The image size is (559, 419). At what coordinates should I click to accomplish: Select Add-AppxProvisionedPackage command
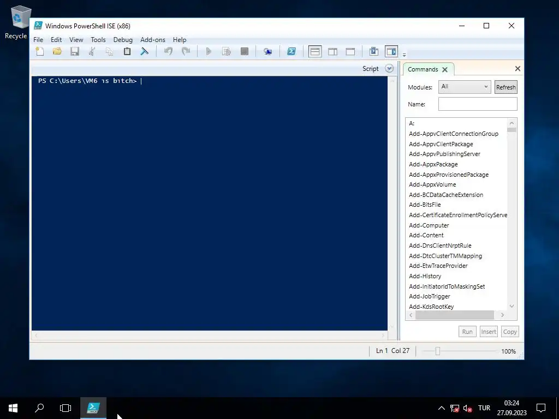pyautogui.click(x=449, y=175)
